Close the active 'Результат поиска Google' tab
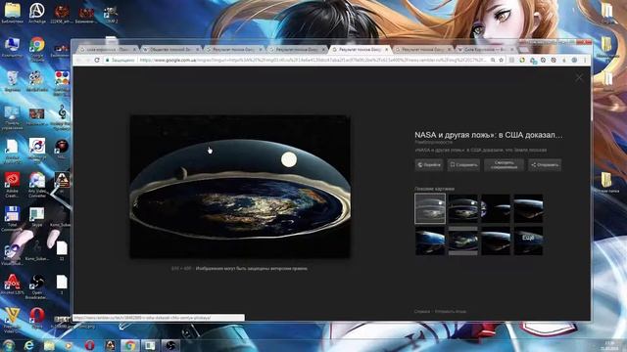The height and width of the screenshot is (352, 627). pyautogui.click(x=386, y=49)
